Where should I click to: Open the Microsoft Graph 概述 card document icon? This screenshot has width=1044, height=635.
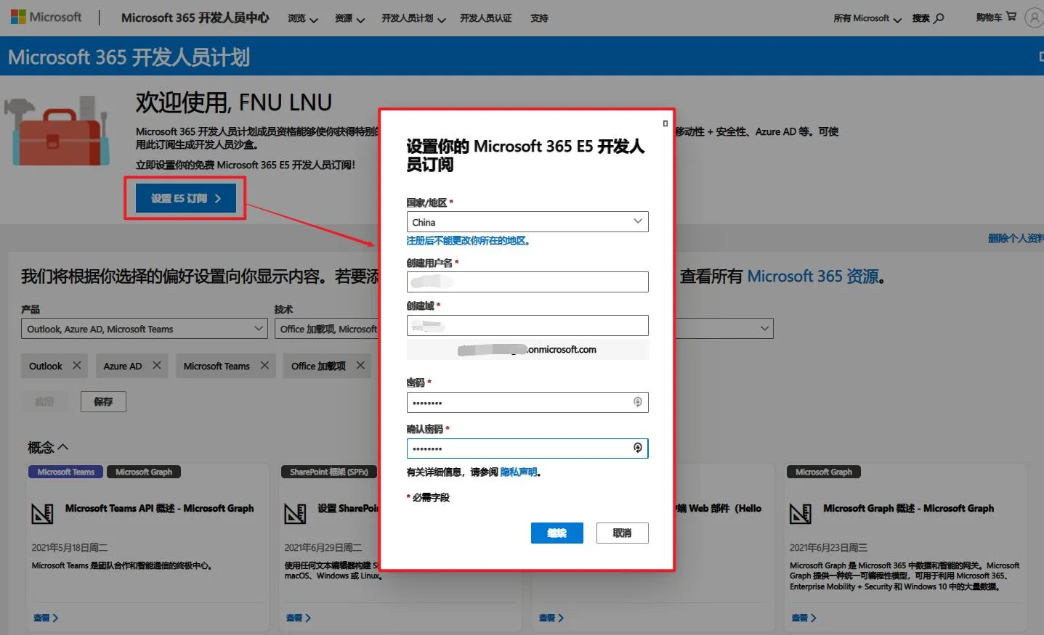click(x=801, y=513)
